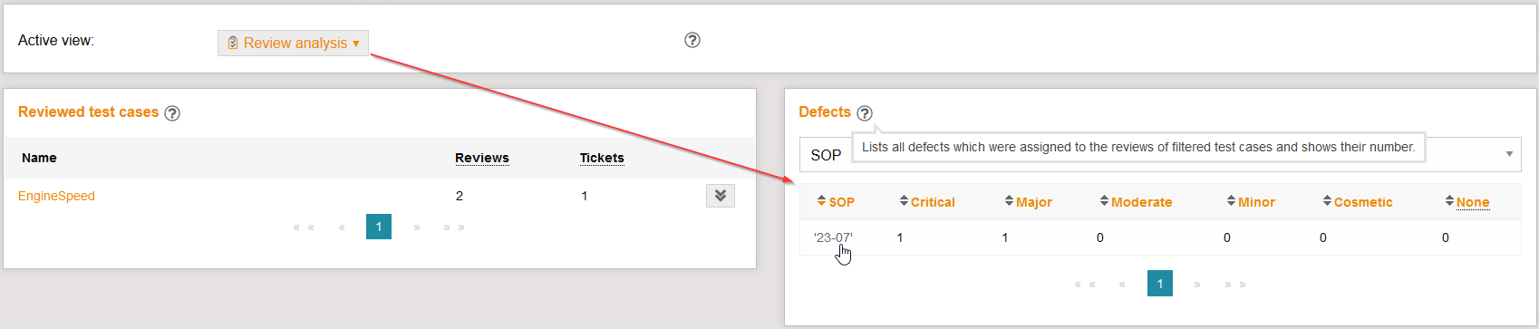This screenshot has width=1539, height=329.
Task: Sort defects by None column
Action: click(1467, 202)
